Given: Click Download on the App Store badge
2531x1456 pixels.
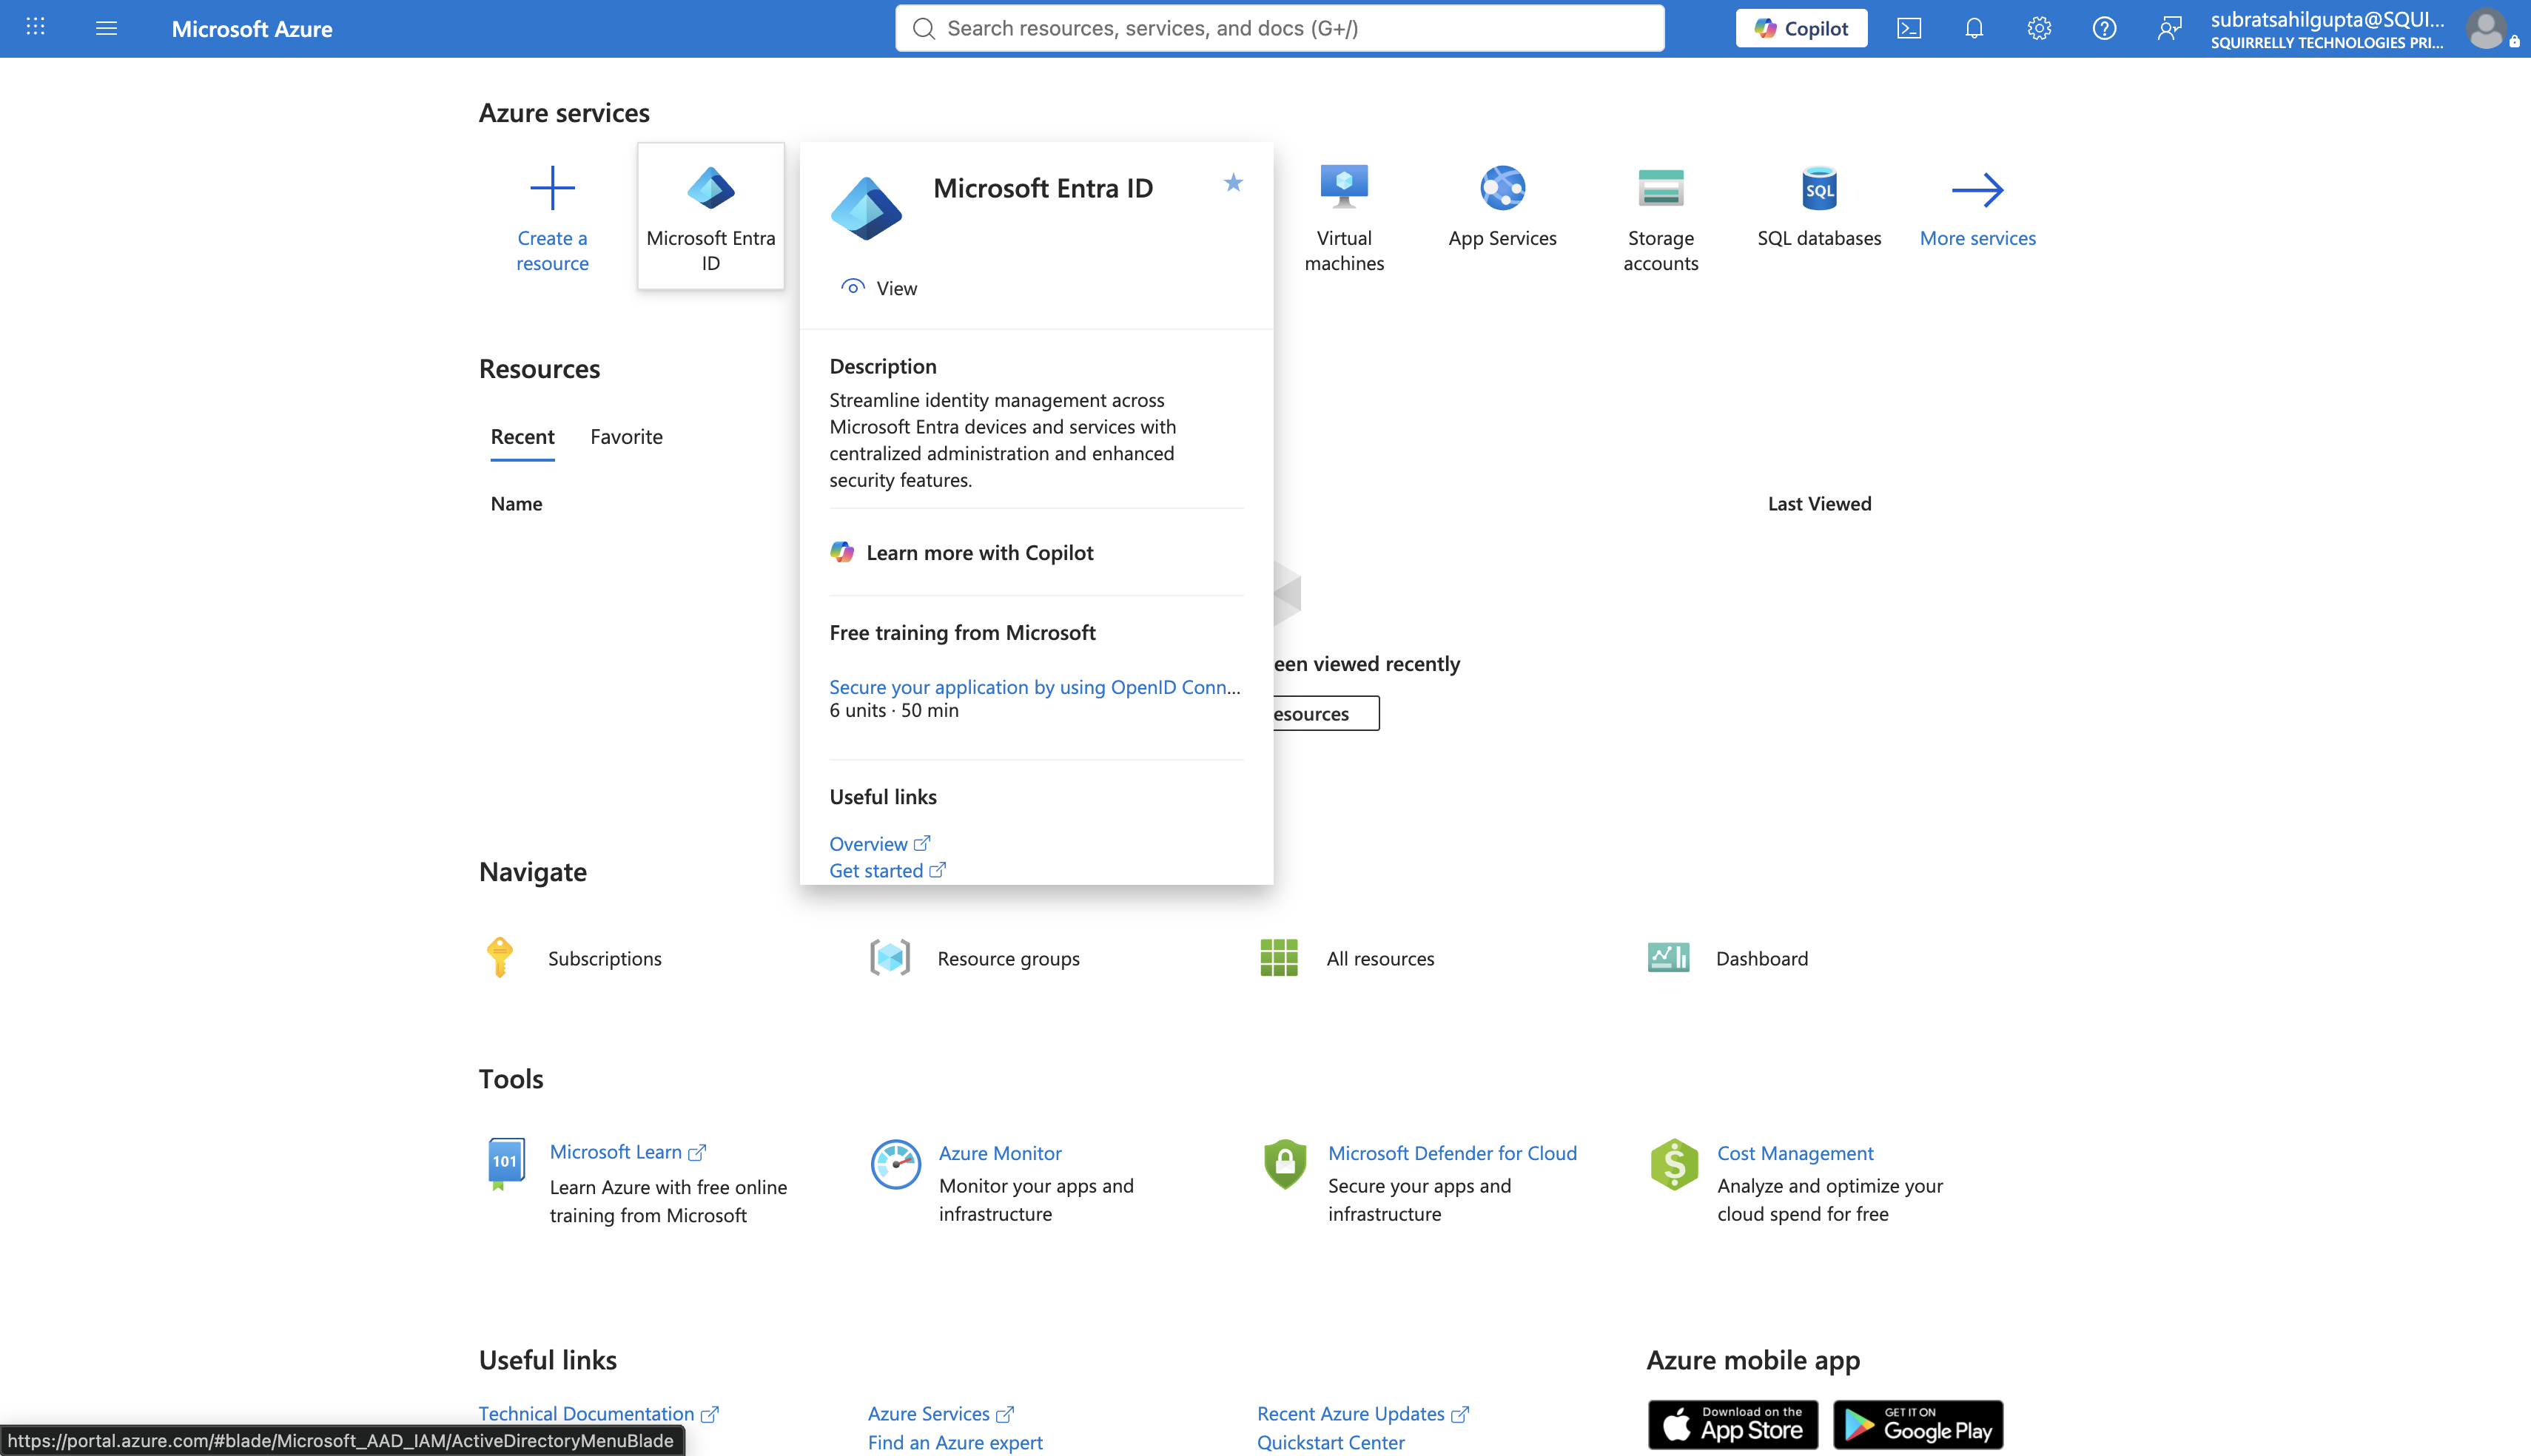Looking at the screenshot, I should [x=1732, y=1425].
